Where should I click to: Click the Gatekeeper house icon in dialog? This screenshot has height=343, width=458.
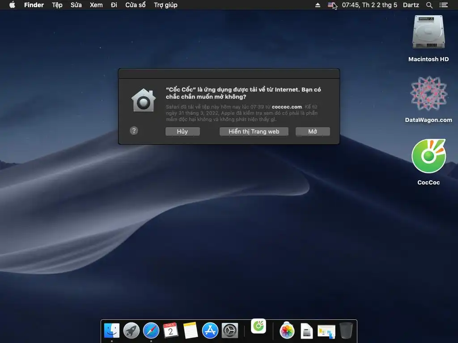(x=144, y=100)
